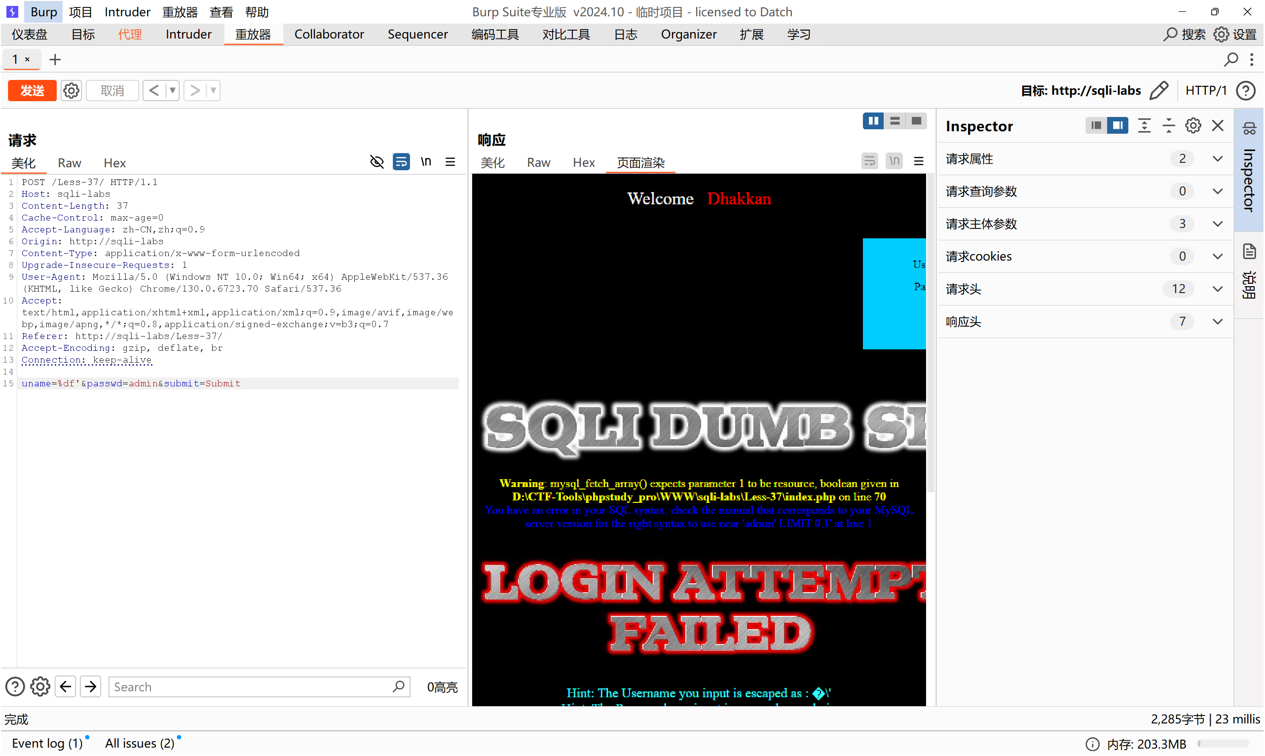The width and height of the screenshot is (1265, 756).
Task: Open the Raw response tab
Action: [x=538, y=162]
